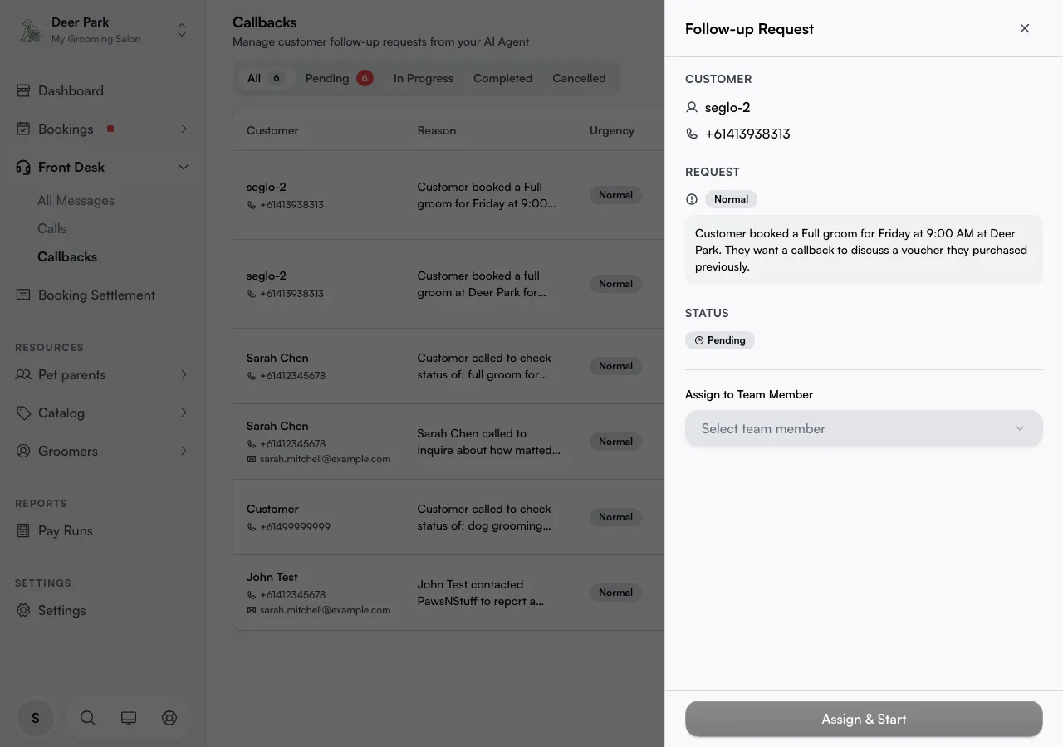The image size is (1063, 747).
Task: Go to Calls page
Action: pyautogui.click(x=51, y=228)
